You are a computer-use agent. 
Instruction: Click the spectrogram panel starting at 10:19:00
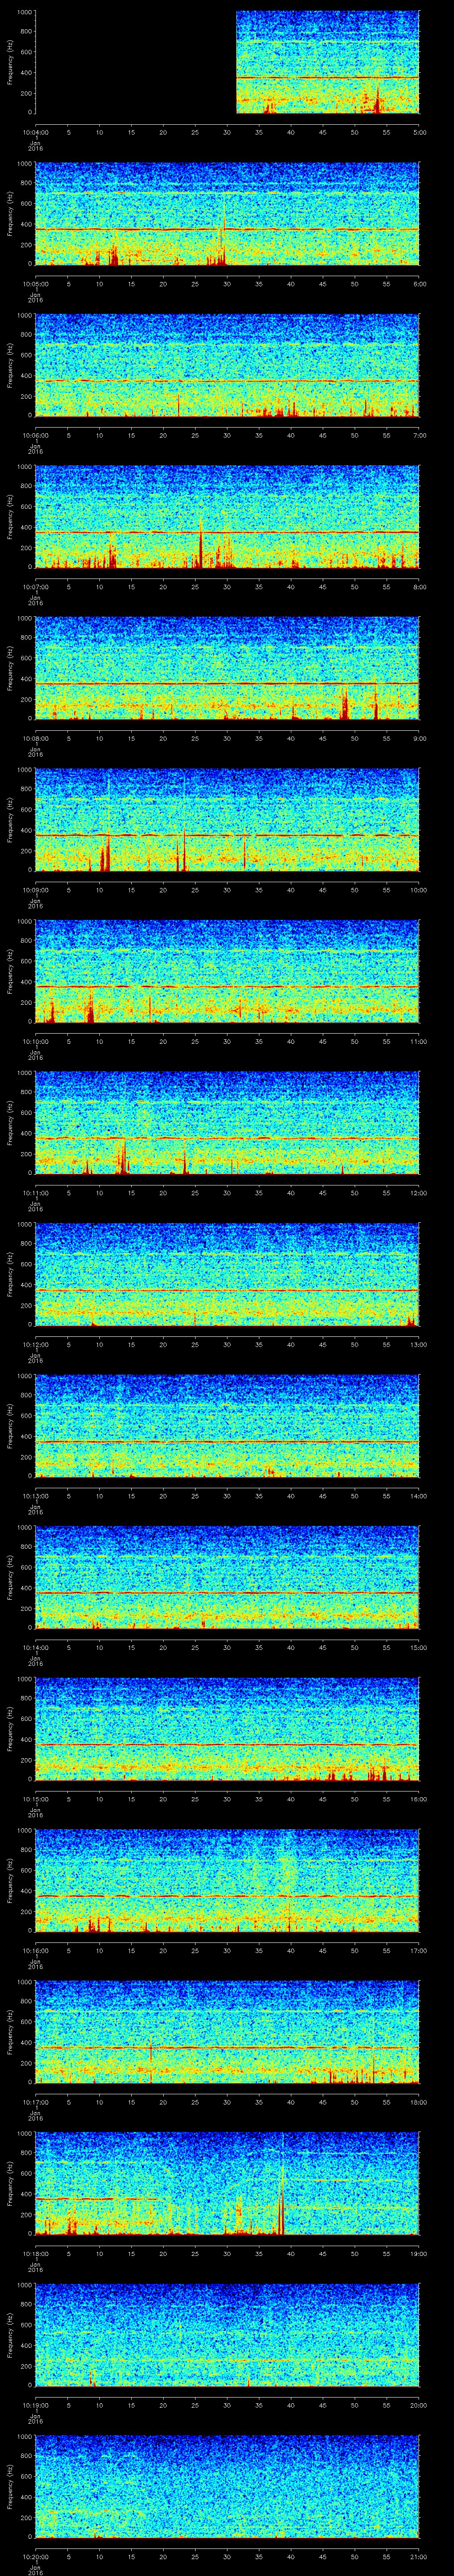click(x=227, y=2335)
